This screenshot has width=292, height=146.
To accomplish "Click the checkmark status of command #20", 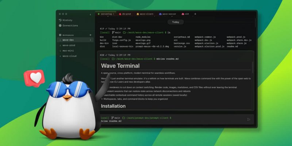I will pos(106,55).
